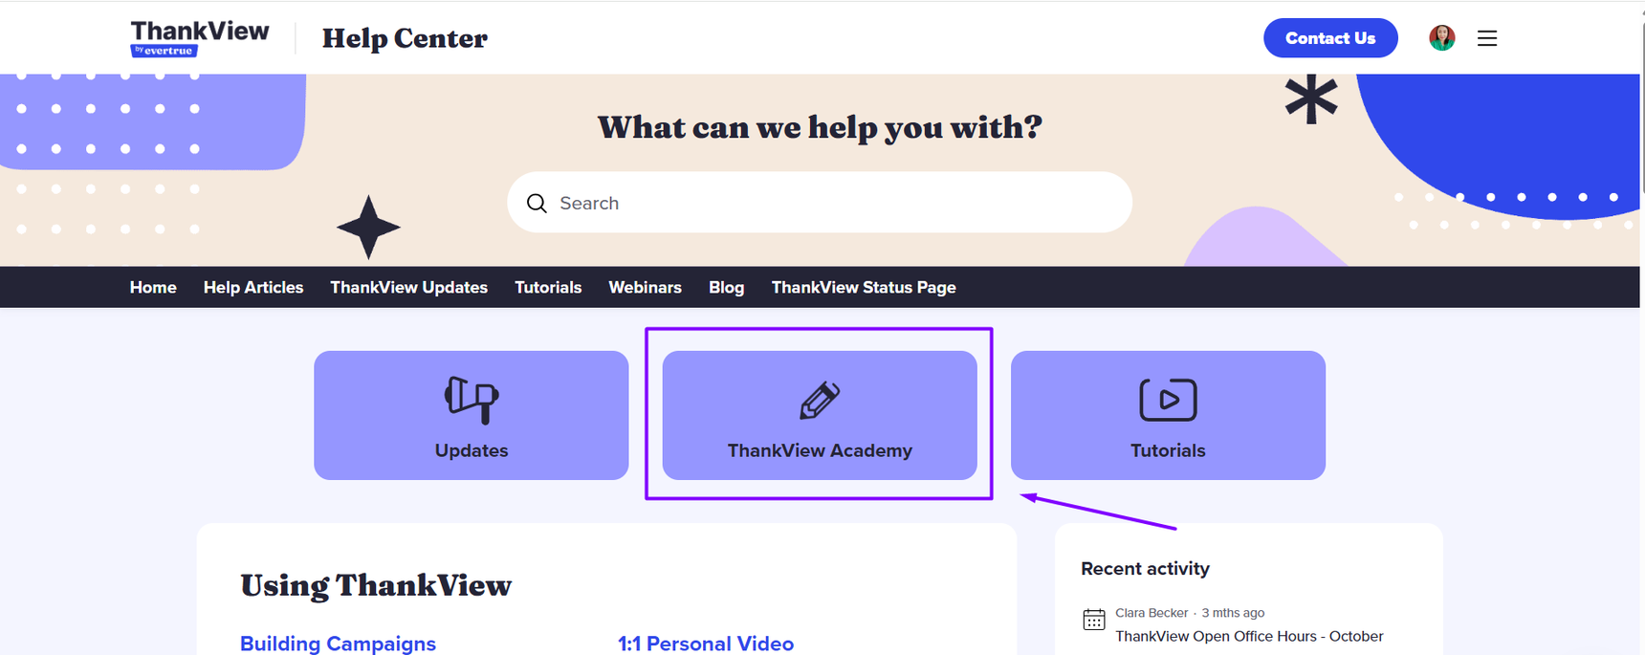Click the ThankView by evertrue logo
Image resolution: width=1645 pixels, height=655 pixels.
(200, 38)
